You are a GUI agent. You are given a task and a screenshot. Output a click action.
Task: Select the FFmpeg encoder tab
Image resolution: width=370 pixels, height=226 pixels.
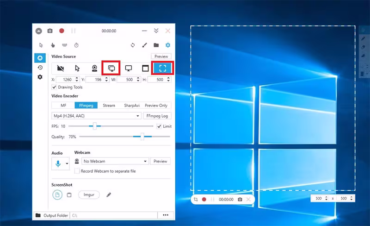[86, 106]
